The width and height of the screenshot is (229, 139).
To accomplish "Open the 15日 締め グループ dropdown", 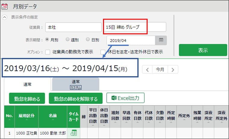I will [x=135, y=27].
